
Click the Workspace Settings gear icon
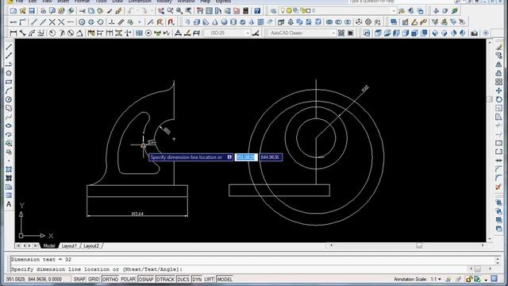341,33
